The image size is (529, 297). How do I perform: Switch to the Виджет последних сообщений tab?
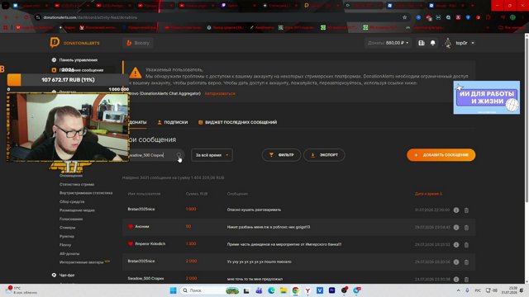point(237,122)
